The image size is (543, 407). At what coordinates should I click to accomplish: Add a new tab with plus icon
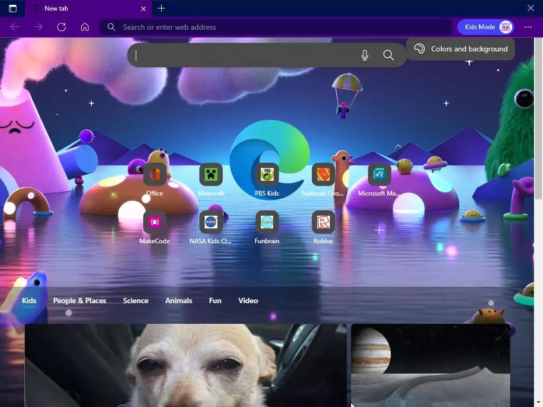tap(161, 8)
